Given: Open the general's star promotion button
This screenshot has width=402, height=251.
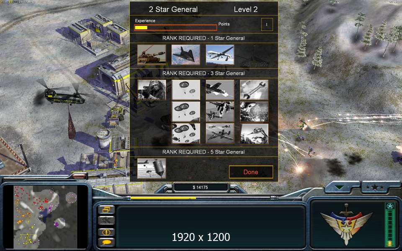Looking at the screenshot, I should [x=374, y=187].
